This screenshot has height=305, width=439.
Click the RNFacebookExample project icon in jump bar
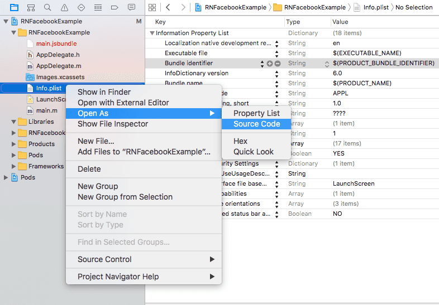[198, 7]
